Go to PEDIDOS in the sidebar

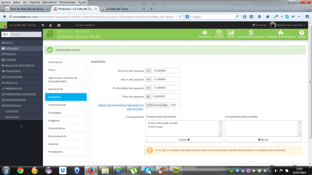[x=22, y=54]
